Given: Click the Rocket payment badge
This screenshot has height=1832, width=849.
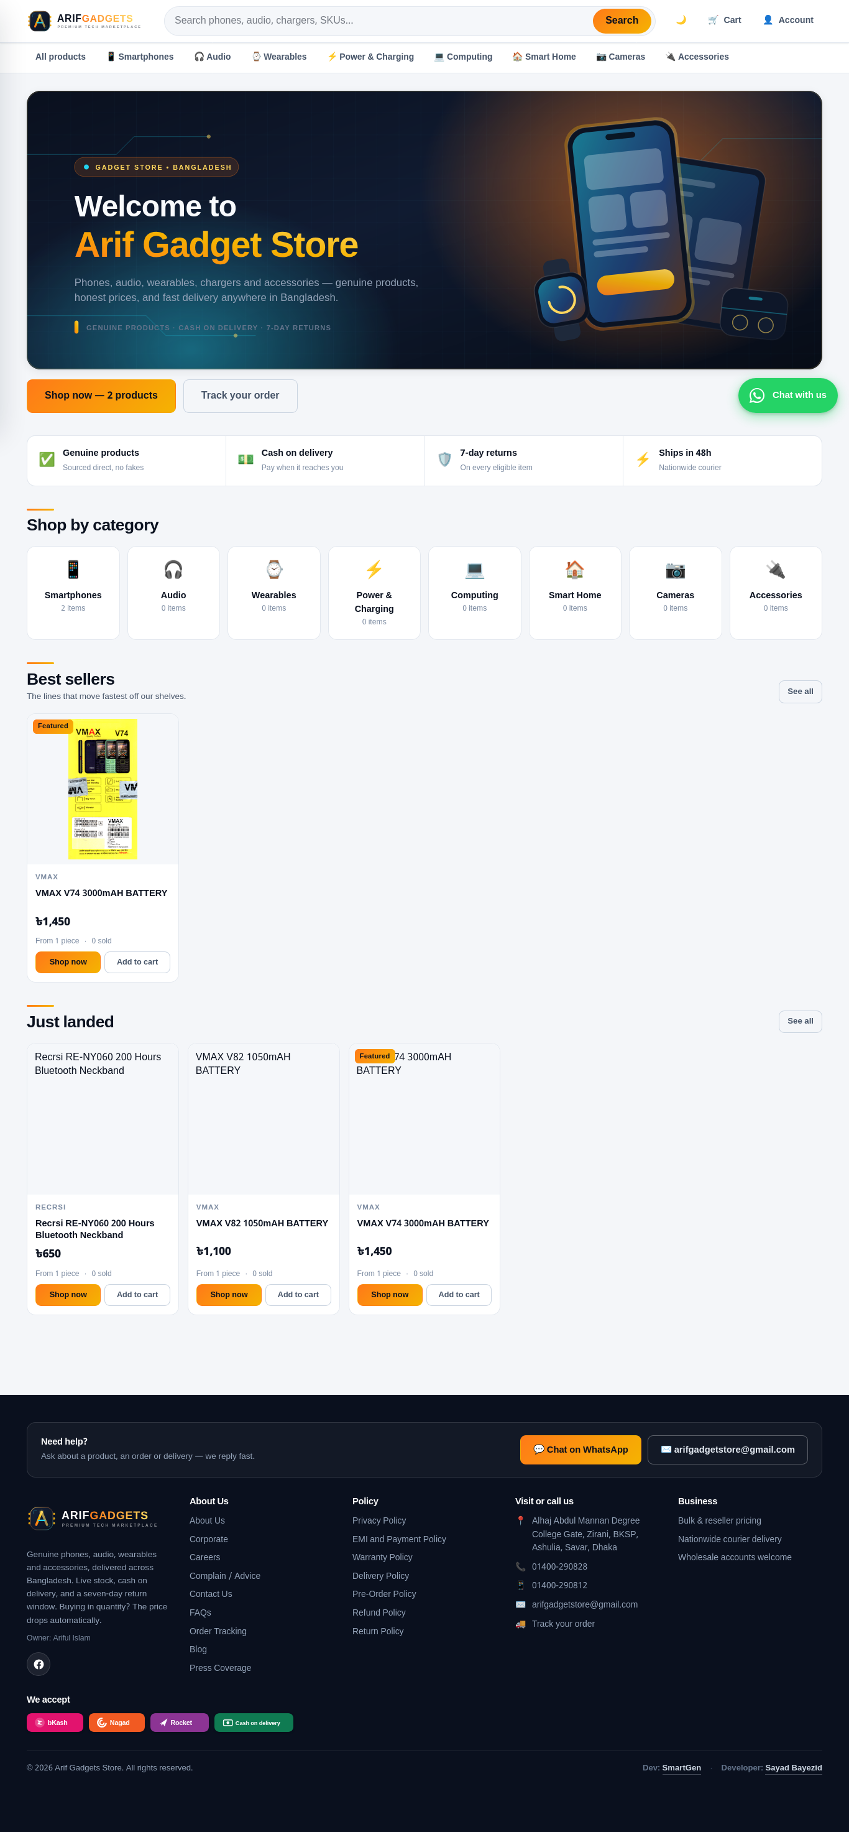Looking at the screenshot, I should click(179, 1723).
